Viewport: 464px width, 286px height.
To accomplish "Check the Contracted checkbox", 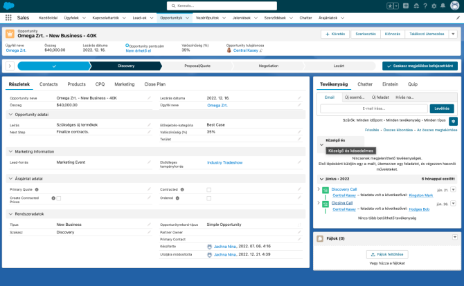I will (x=210, y=189).
